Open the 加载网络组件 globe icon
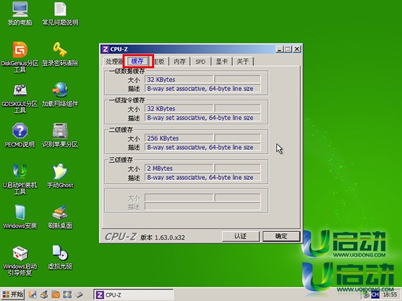This screenshot has width=402, height=301. [60, 95]
